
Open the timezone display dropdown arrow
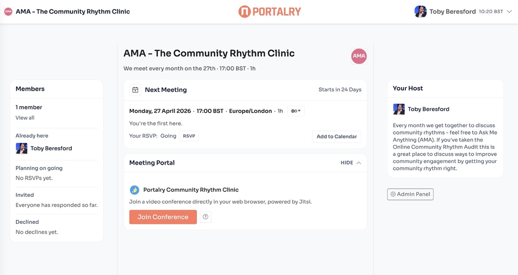click(299, 111)
